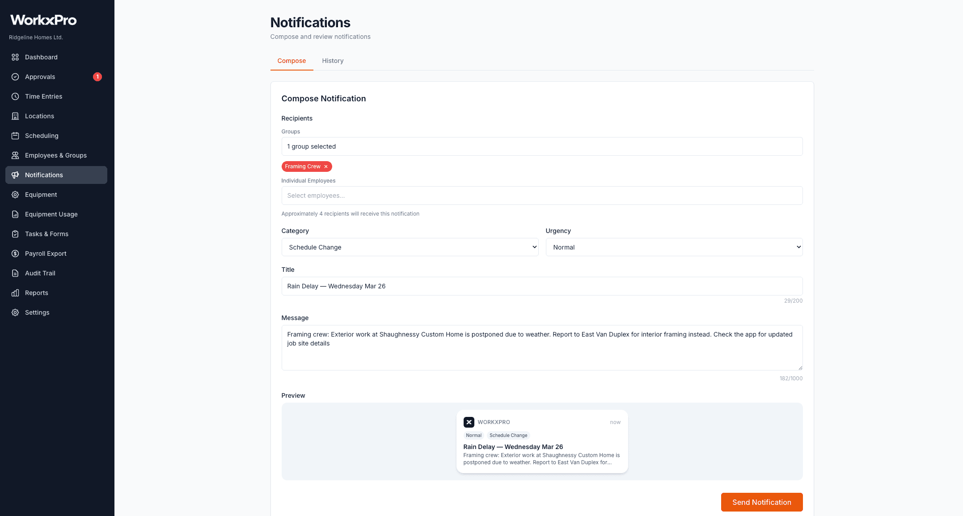Click the WorkxPro logo
Viewport: 963px width, 516px height.
coord(42,20)
